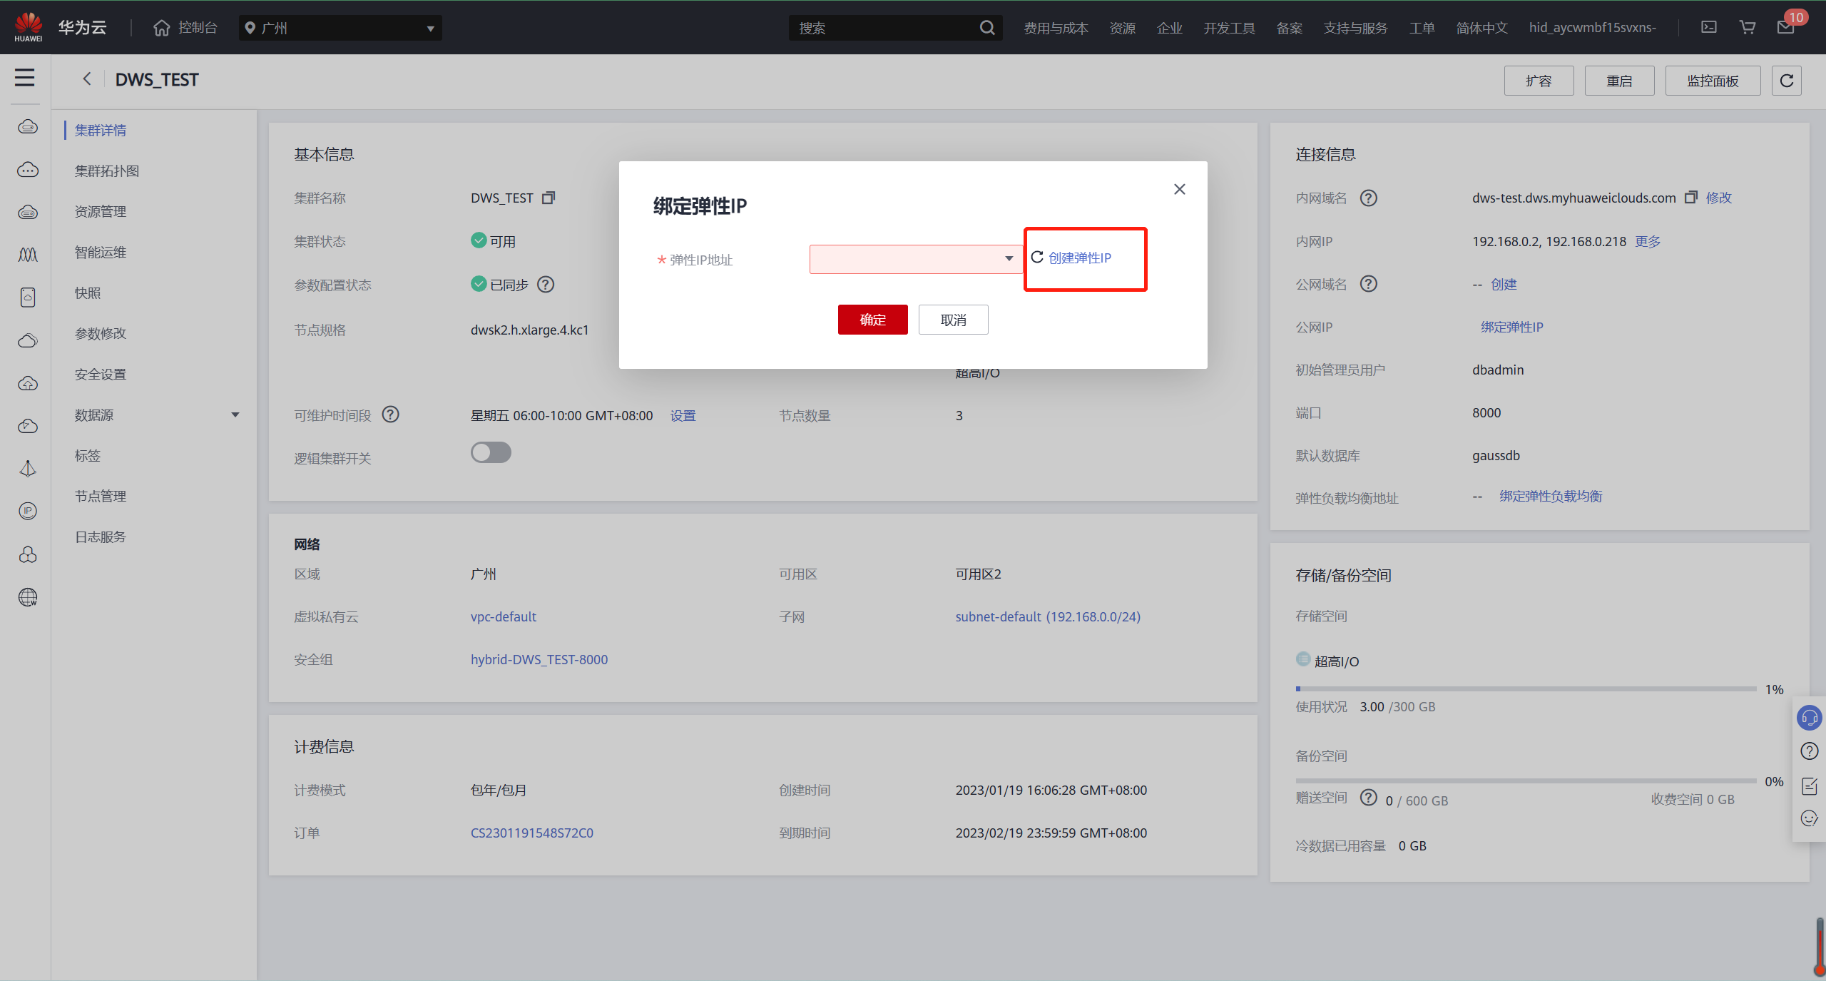Close the 绑定弹性IP dialog
Image resolution: width=1826 pixels, height=981 pixels.
pyautogui.click(x=1180, y=189)
